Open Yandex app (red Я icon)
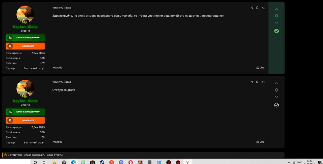The image size is (323, 164). tap(112, 162)
